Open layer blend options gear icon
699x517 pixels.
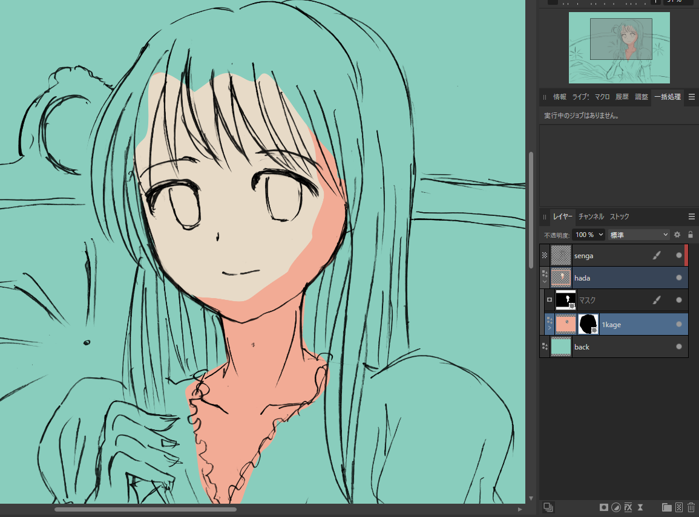point(677,235)
